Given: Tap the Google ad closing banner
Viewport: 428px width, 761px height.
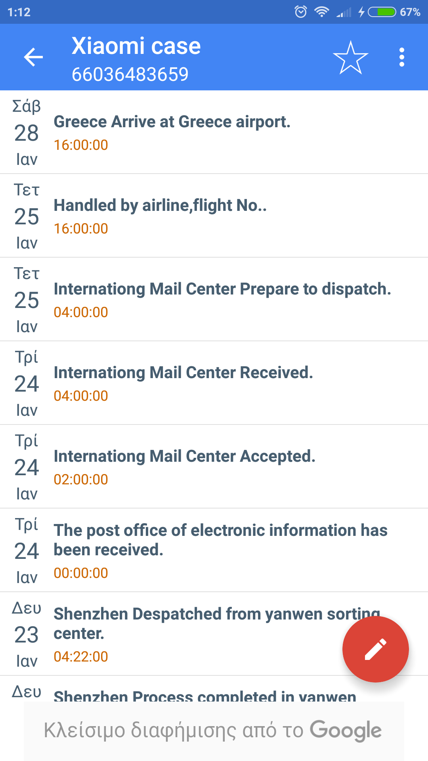Looking at the screenshot, I should coord(213,730).
